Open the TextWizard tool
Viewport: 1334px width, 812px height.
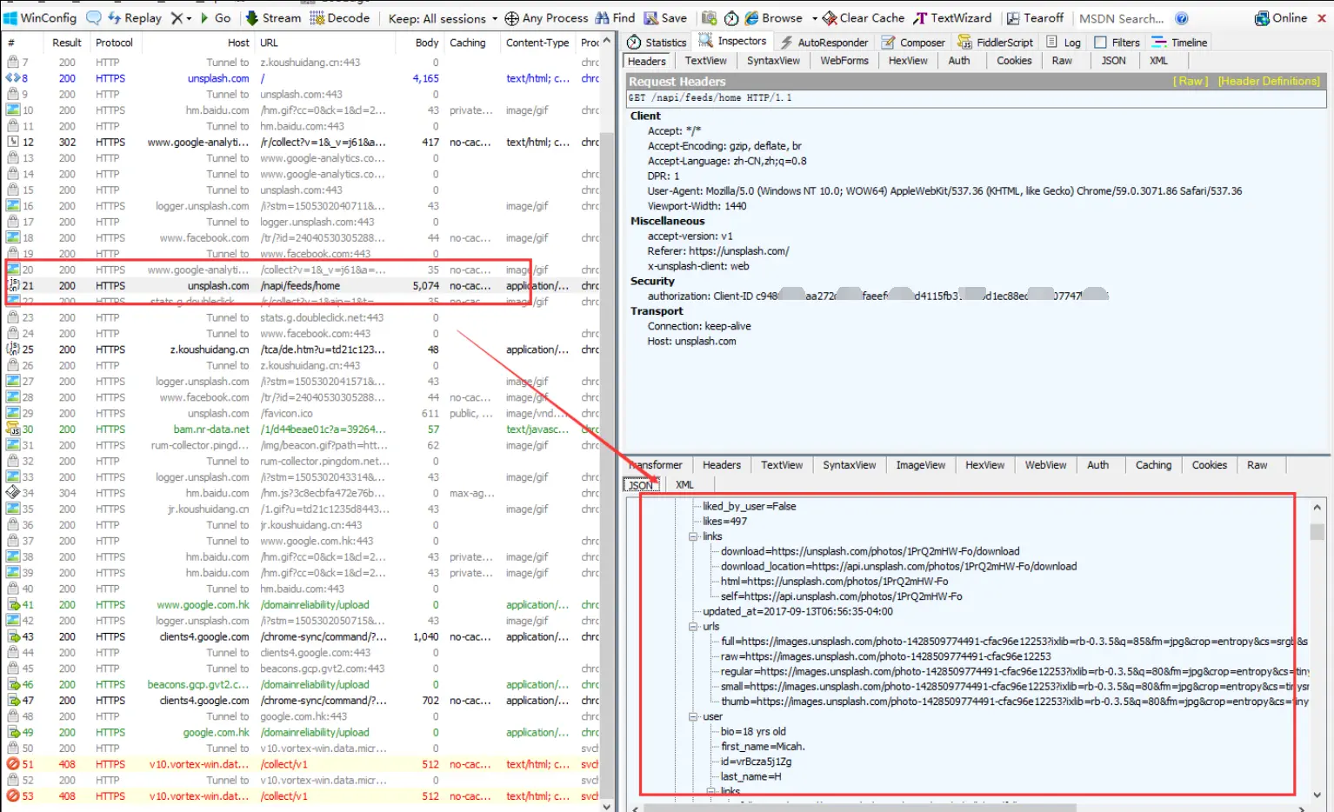(952, 17)
